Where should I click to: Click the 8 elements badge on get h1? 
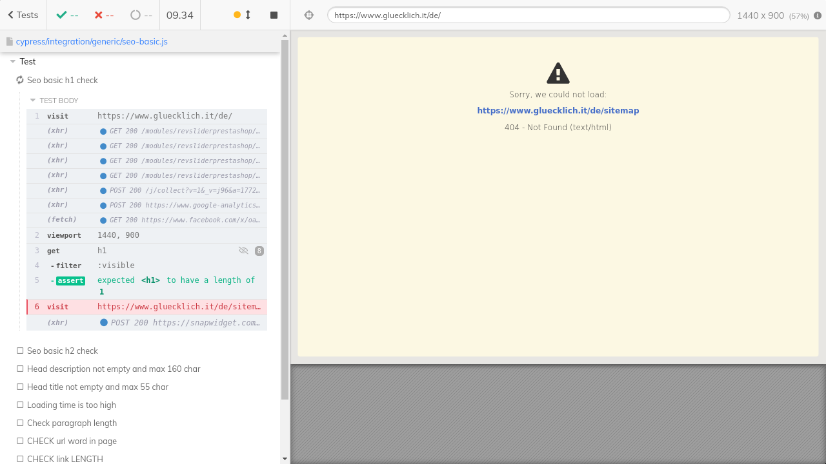(259, 251)
